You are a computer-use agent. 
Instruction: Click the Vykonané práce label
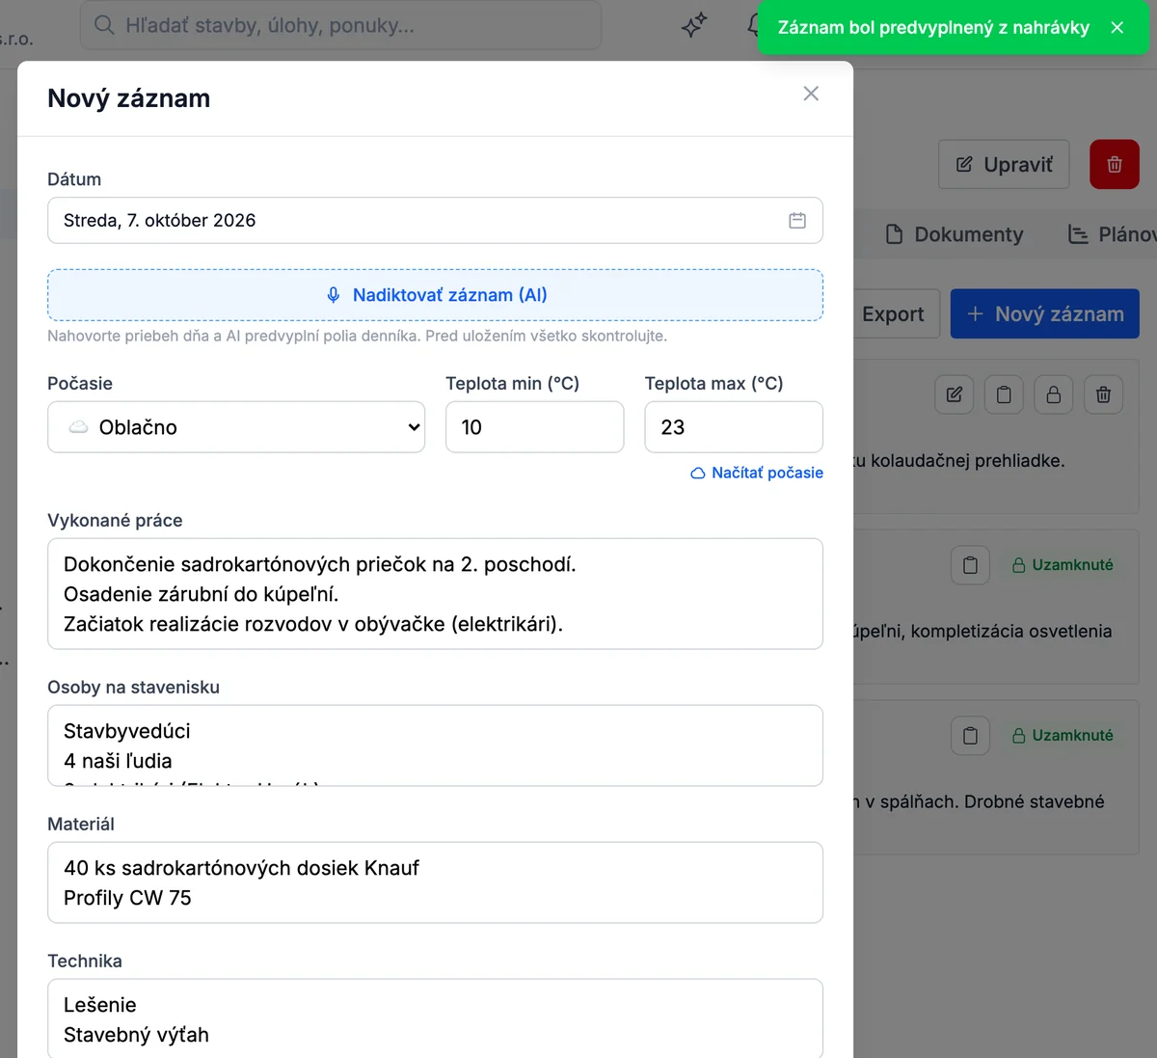coord(115,521)
